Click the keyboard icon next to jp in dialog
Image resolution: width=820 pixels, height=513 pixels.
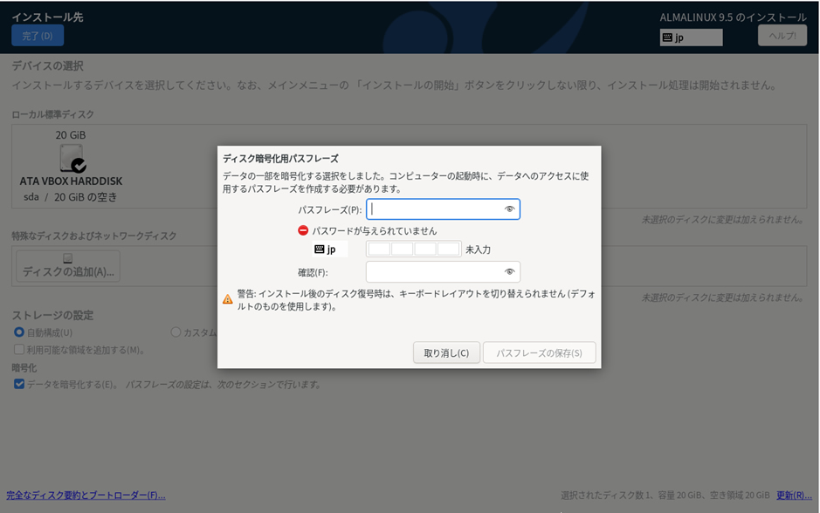point(320,248)
